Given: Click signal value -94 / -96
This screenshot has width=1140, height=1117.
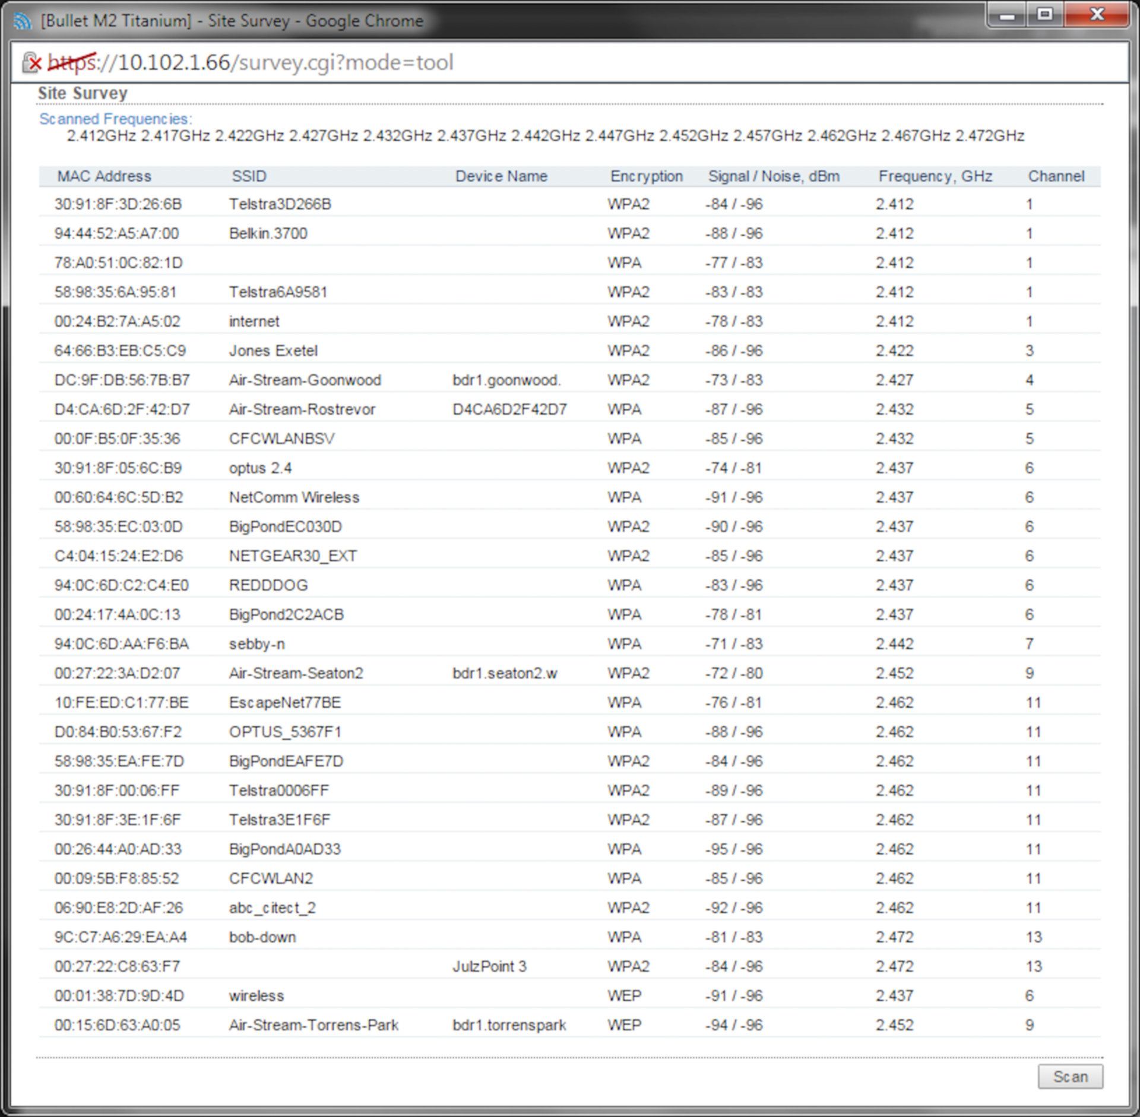Looking at the screenshot, I should click(734, 1025).
